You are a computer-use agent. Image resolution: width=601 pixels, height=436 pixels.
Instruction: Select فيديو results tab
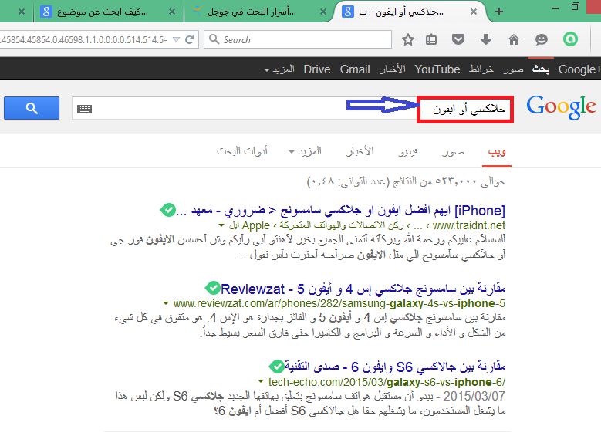[408, 151]
